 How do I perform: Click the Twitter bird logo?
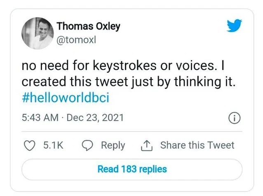(234, 26)
